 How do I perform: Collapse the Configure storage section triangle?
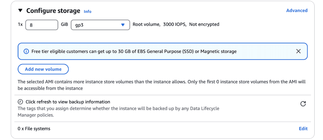coord(20,11)
